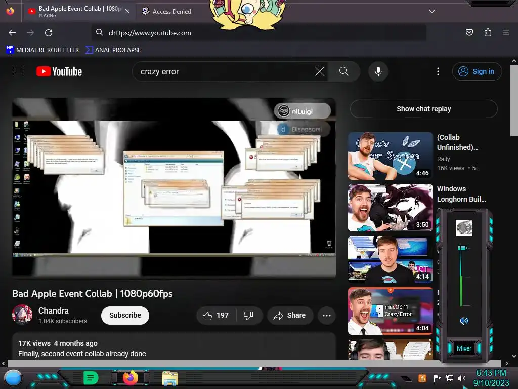518x389 pixels.
Task: Click the Firefox taskbar icon
Action: coord(131,377)
